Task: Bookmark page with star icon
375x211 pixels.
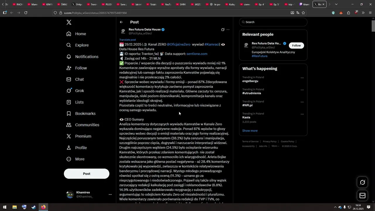Action: pos(303,13)
